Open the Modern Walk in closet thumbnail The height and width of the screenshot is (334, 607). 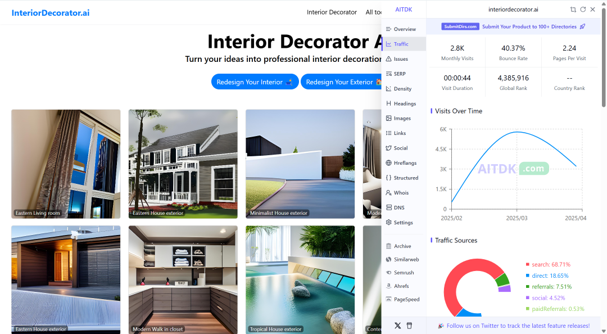pos(183,280)
